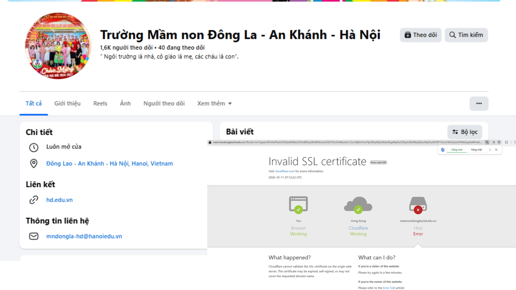Click the mndongla-hd@hanoiedu.vn email link
516x290 pixels.
pos(84,236)
